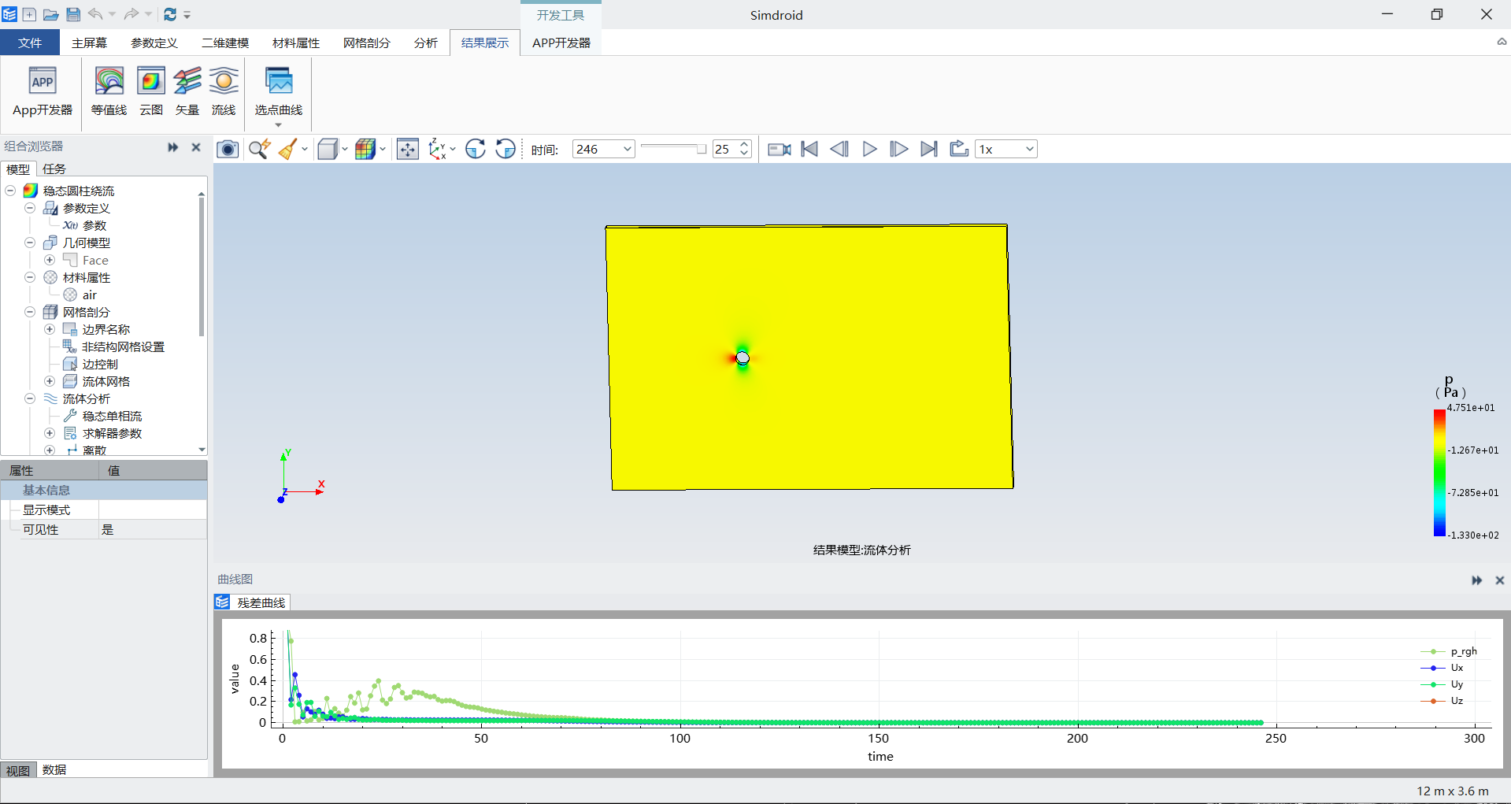Select the 云图 cloud map tool

(150, 92)
